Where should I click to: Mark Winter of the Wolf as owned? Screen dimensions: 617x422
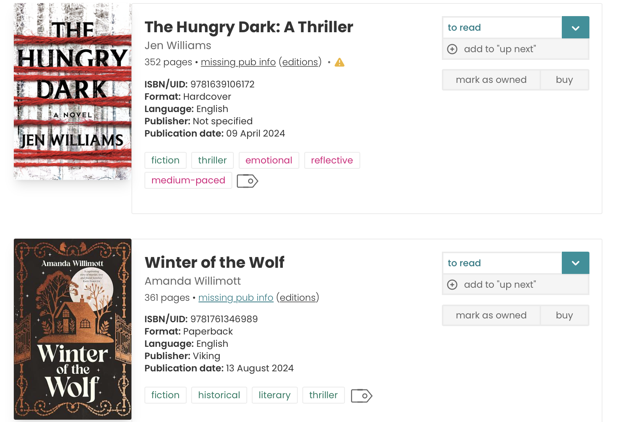(491, 315)
